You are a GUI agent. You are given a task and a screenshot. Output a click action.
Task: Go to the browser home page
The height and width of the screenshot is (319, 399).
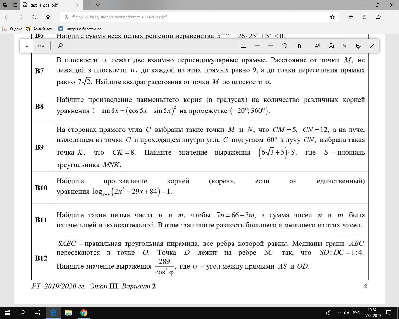coord(48,17)
